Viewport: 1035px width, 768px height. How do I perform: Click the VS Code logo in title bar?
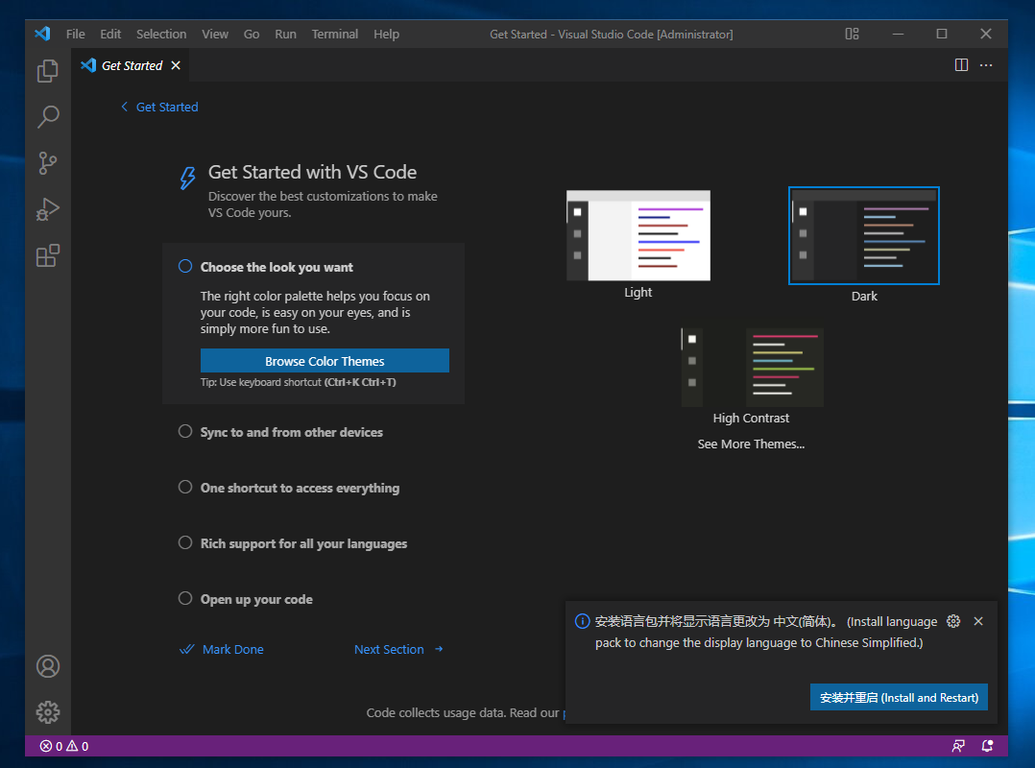click(43, 34)
